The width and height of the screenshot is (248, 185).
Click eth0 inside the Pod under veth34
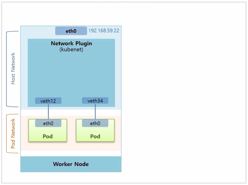coord(95,123)
